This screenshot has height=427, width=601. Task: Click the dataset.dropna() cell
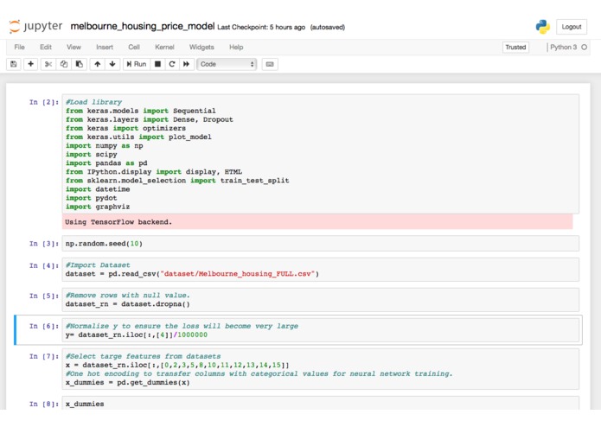pos(321,300)
